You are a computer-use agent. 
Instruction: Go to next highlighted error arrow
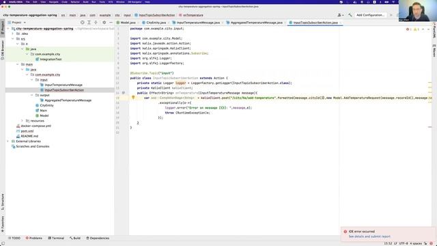pos(428,29)
